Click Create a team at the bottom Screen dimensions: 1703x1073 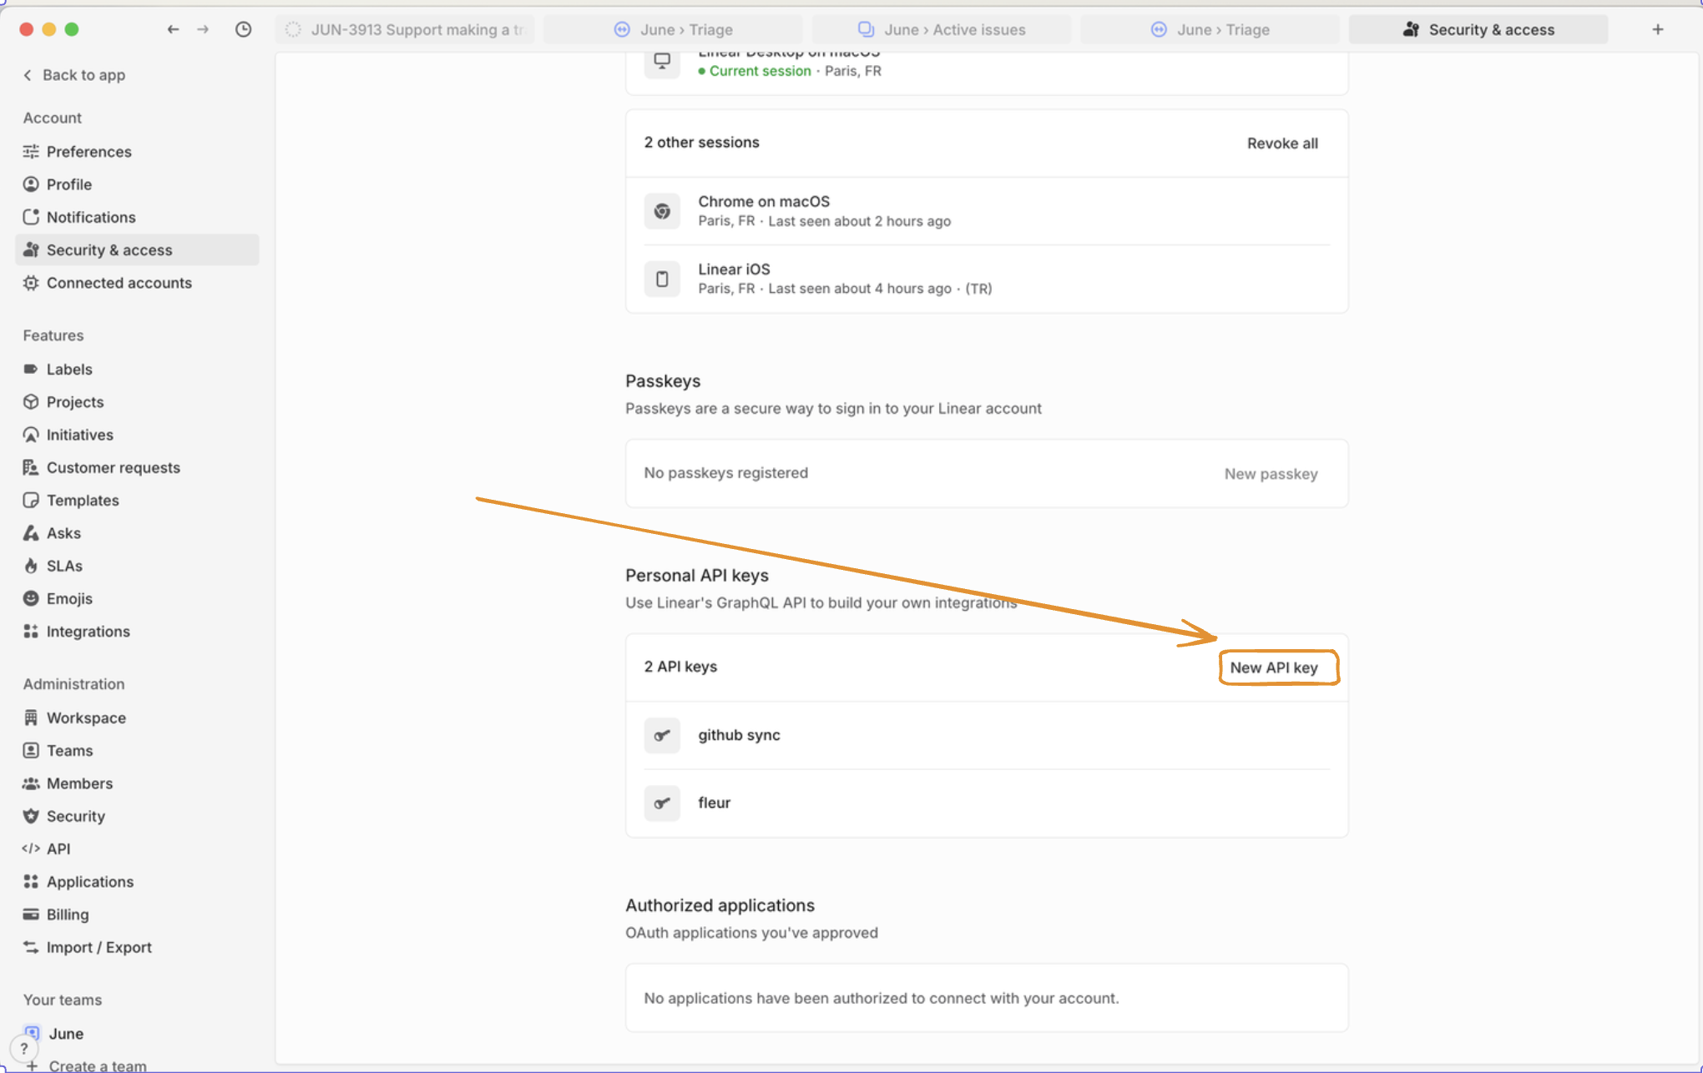tap(97, 1065)
